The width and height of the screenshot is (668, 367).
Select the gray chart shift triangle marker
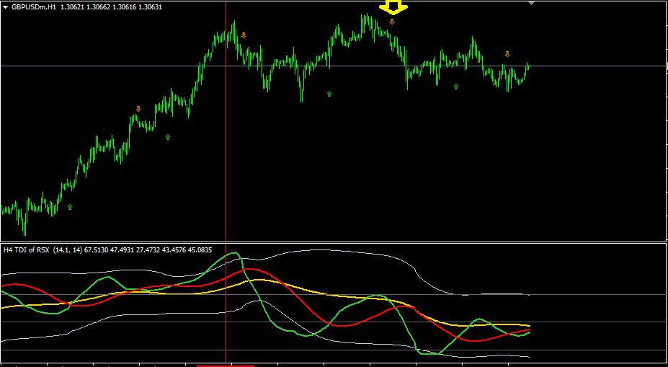coord(531,3)
